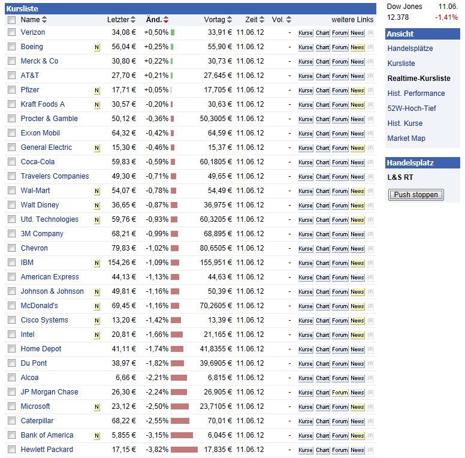Open the IR icon in the Exxon Mobil row
This screenshot has height=458, width=465.
pos(370,134)
